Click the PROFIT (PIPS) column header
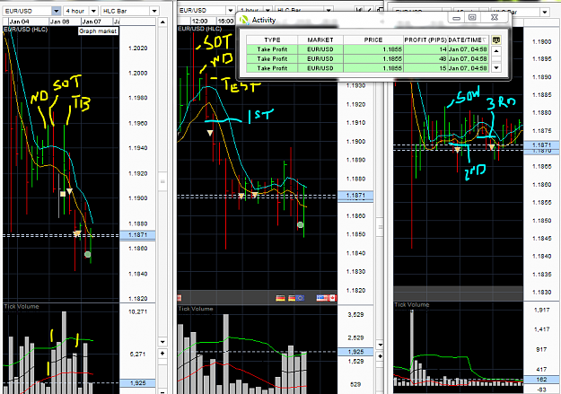561x394 pixels. coord(425,39)
